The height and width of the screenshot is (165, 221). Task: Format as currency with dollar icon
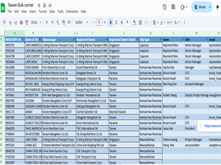(47, 22)
